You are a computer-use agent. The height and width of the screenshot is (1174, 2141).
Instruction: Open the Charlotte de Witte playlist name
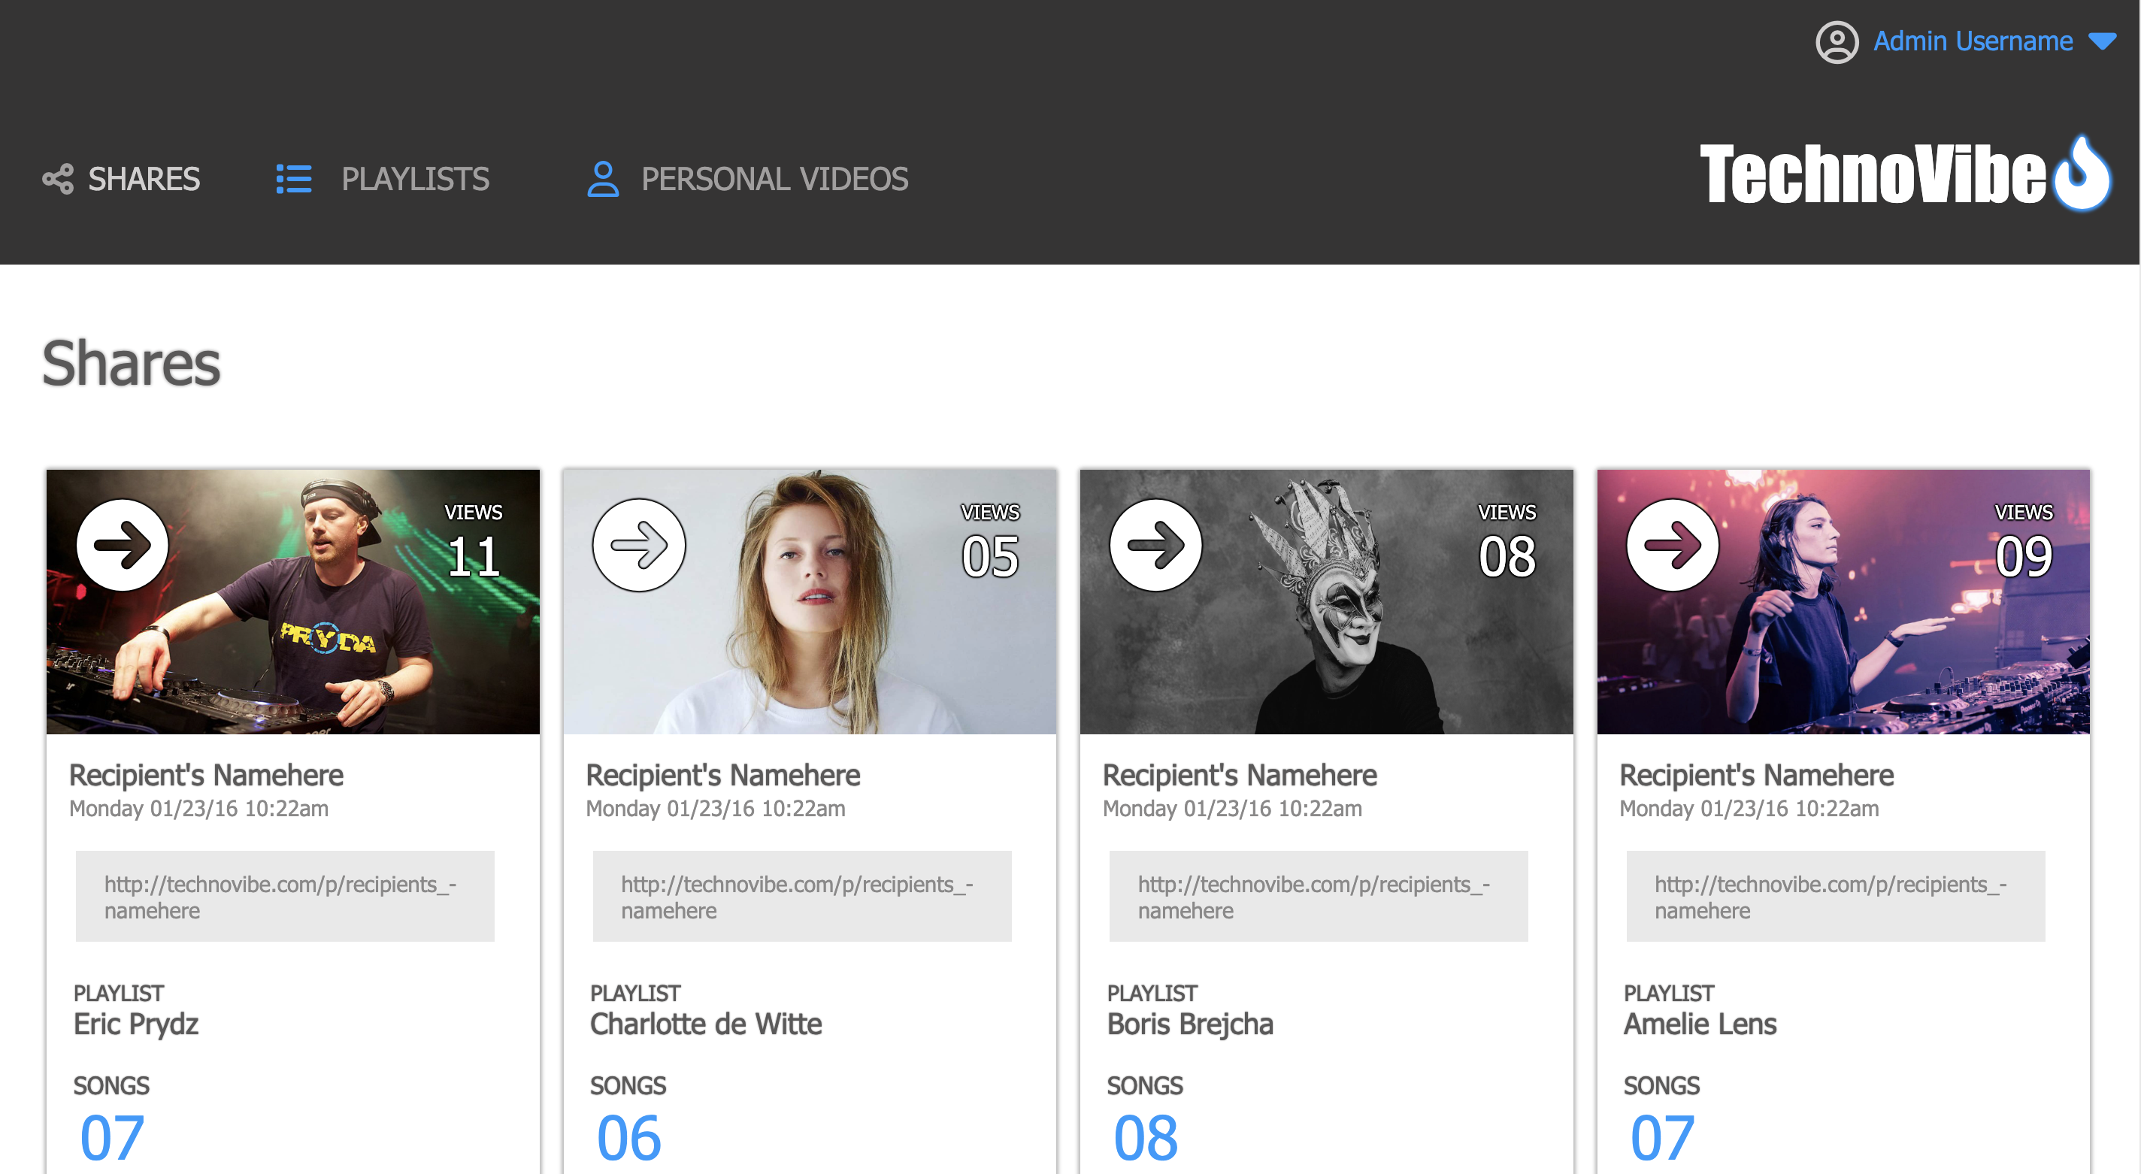click(x=706, y=1024)
